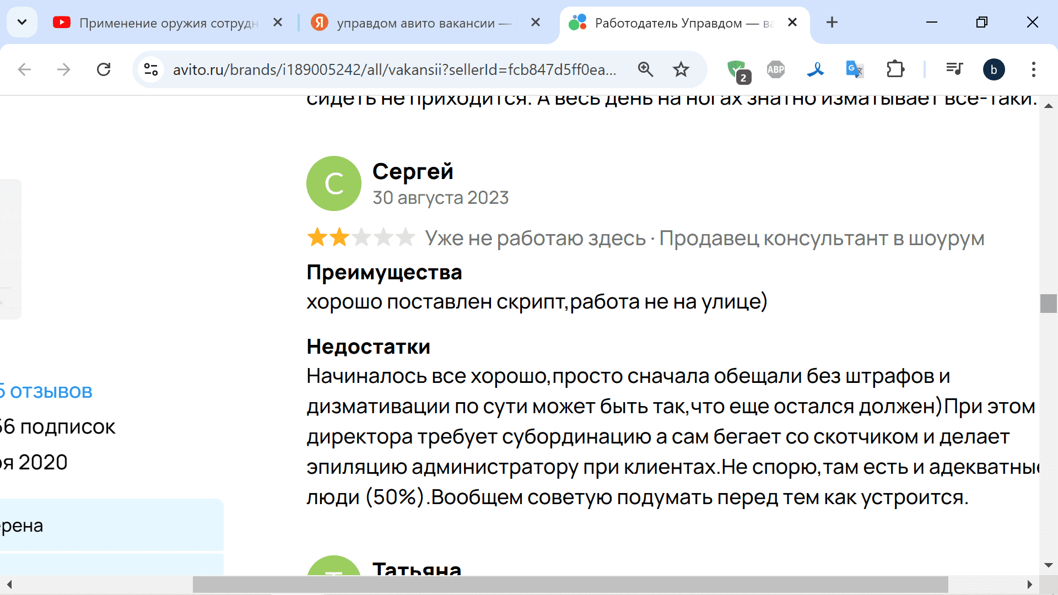Click the отзывов reviews link
1058x595 pixels.
[48, 392]
